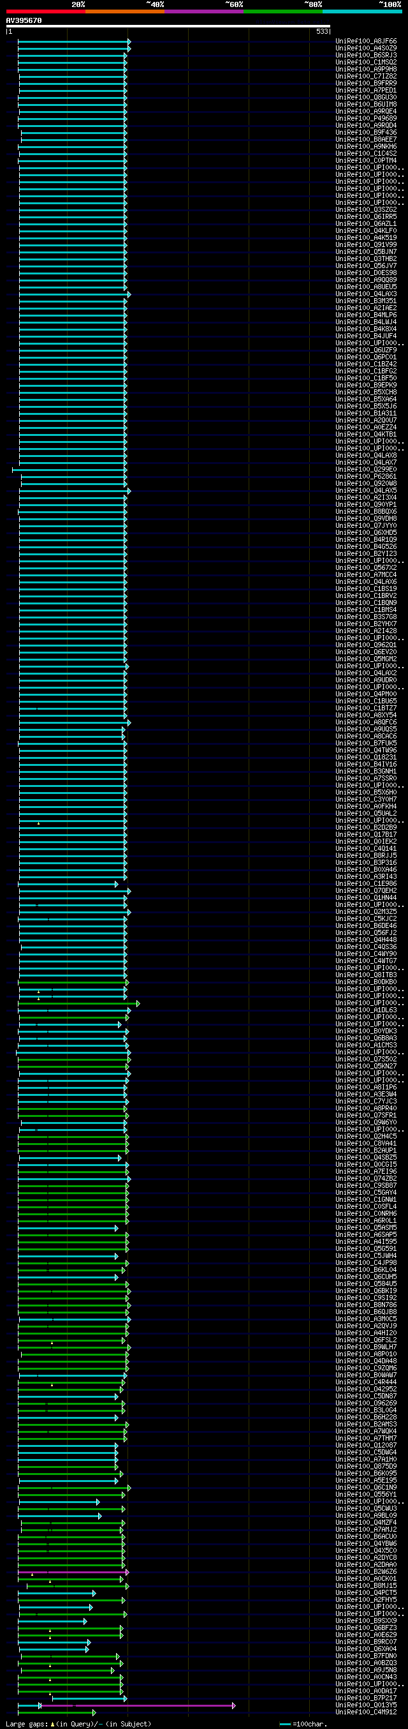This screenshot has width=408, height=1729.
Task: Click hit label UniRef100_C1BS19
Action: pos(366,589)
